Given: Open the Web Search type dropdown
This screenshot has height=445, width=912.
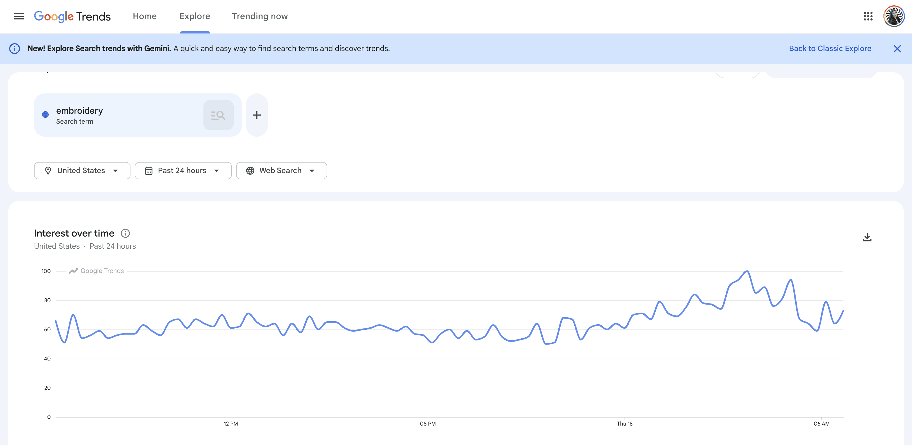Looking at the screenshot, I should 281,171.
